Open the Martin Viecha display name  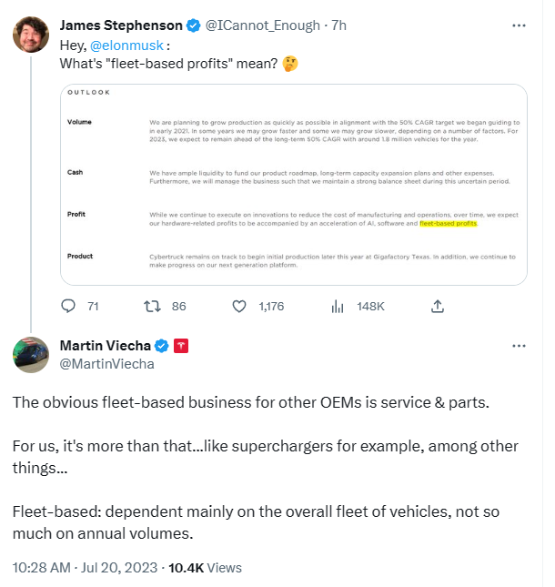105,346
